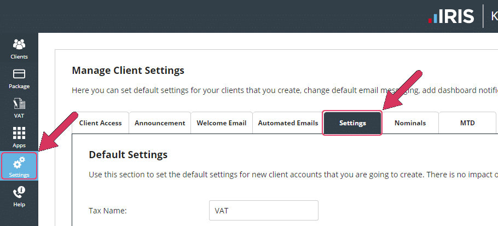The width and height of the screenshot is (498, 226).
Task: Switch to the Nominals tab
Action: click(410, 123)
